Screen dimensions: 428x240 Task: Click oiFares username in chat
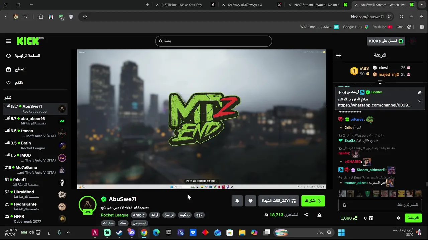tap(357, 119)
